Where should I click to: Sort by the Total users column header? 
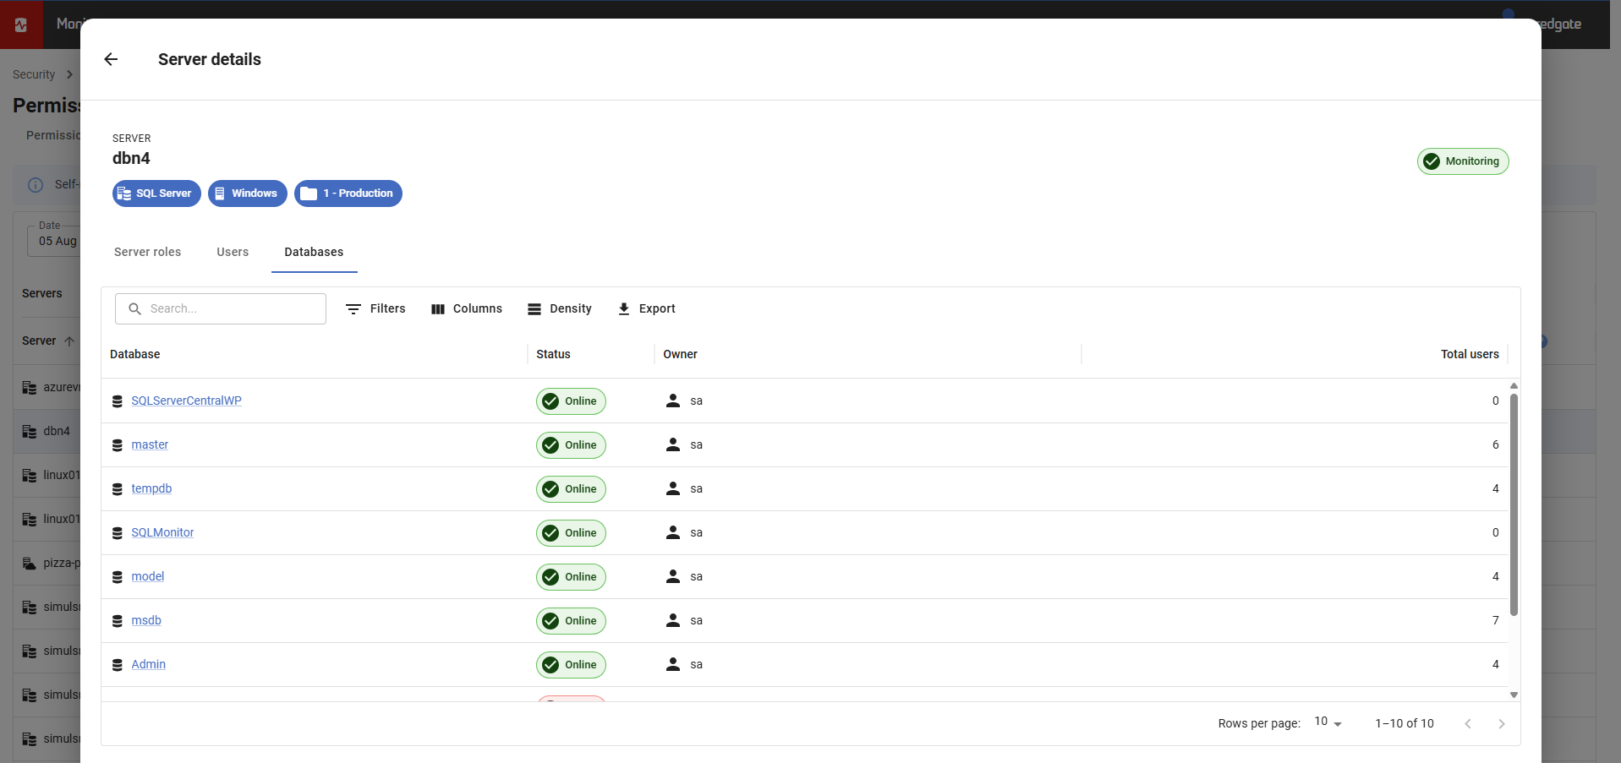click(x=1470, y=354)
